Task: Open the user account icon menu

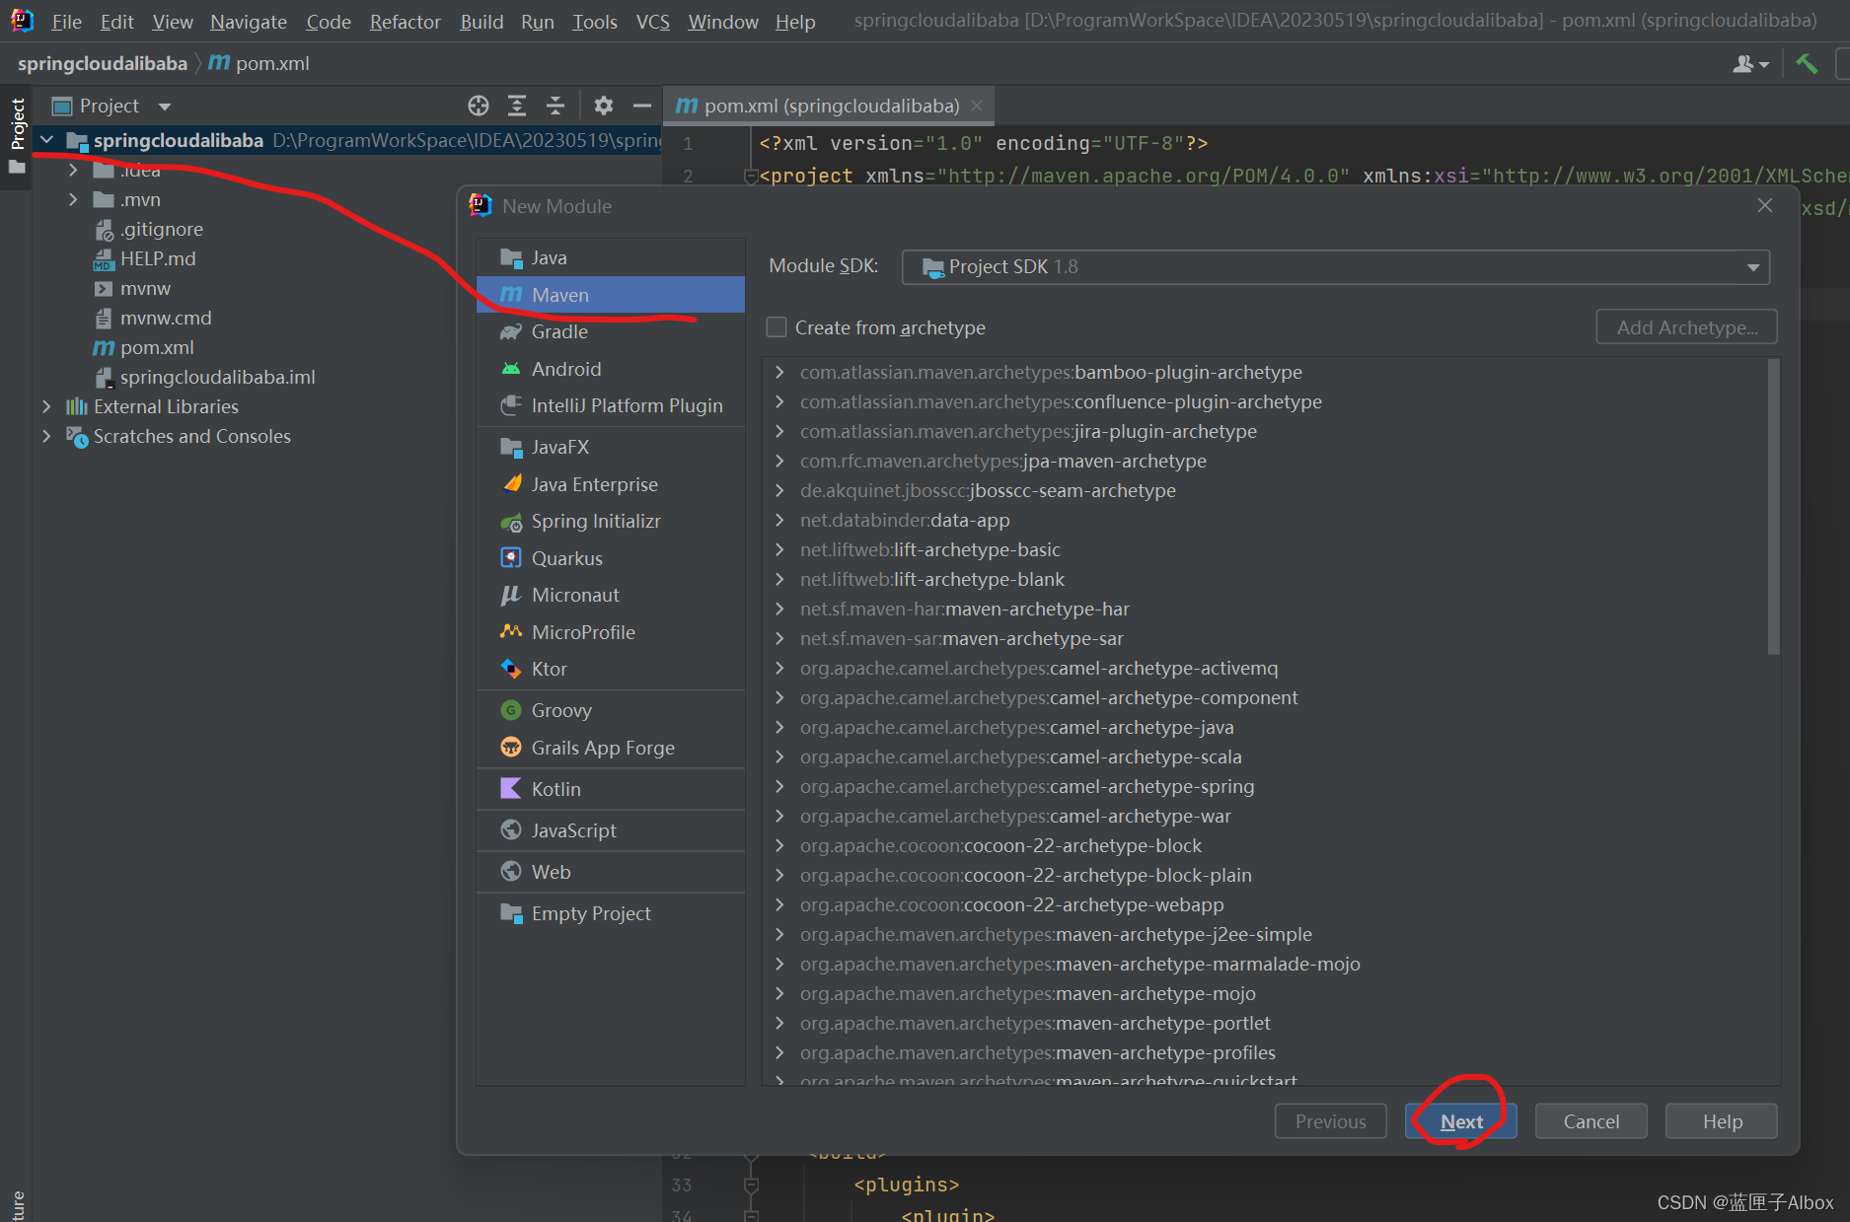Action: coord(1750,64)
